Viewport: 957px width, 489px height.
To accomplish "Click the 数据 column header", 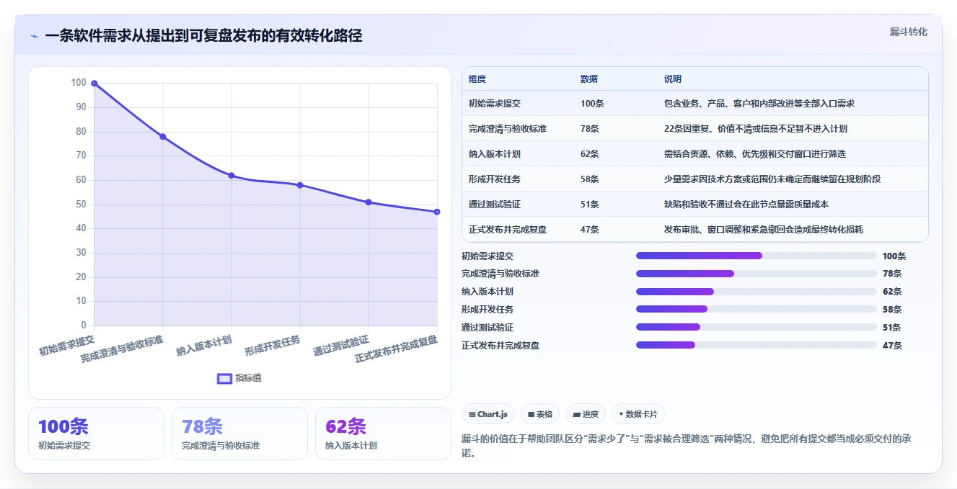I will (x=589, y=79).
